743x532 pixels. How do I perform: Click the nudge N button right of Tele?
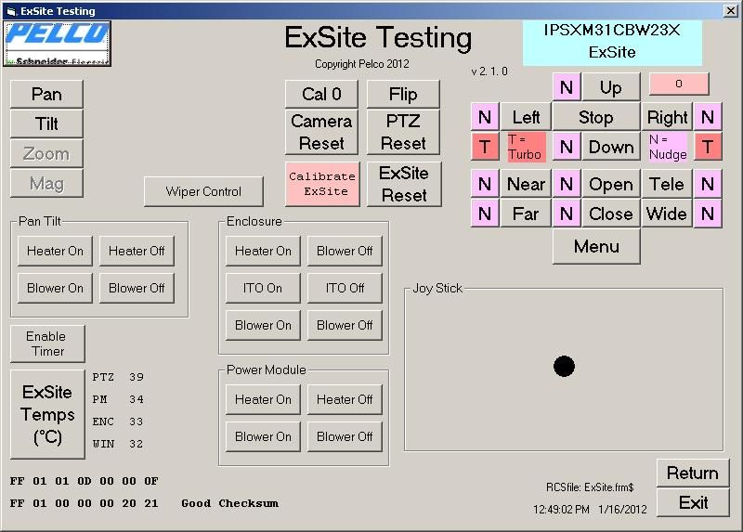pos(708,184)
